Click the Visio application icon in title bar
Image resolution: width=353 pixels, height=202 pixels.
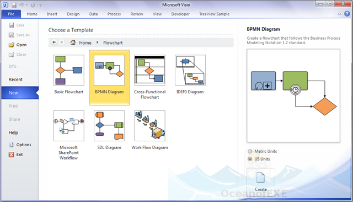(x=4, y=5)
